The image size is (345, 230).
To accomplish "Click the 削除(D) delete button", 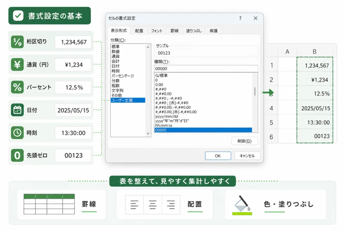I will 245,141.
